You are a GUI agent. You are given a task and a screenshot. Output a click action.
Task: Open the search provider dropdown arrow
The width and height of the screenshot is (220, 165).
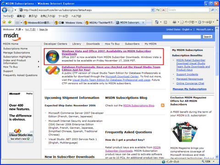pos(216,10)
